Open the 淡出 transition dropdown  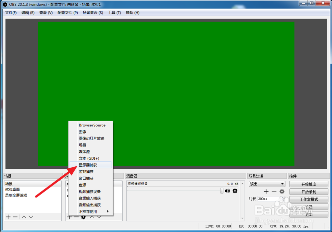(x=267, y=184)
